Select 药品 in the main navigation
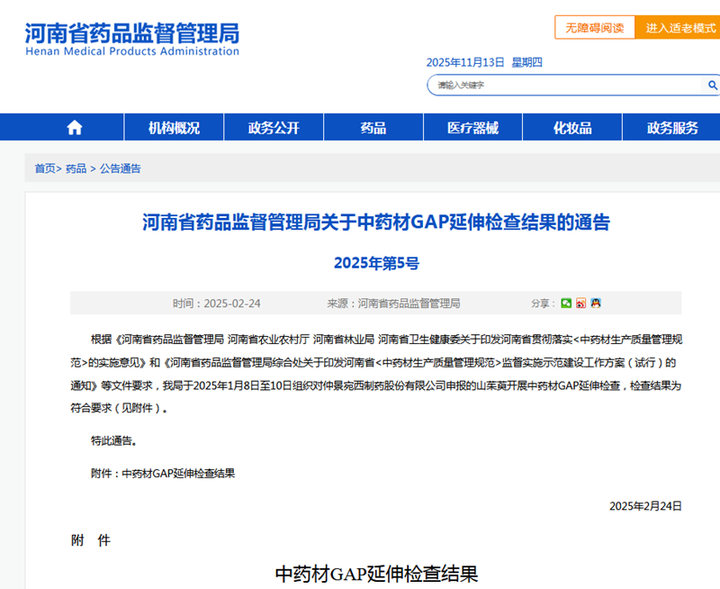Screen dimensions: 720x589 [373, 128]
